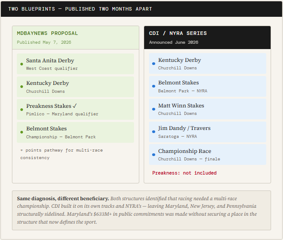Click green bullet beside proposal's Belmont Stakes
283x240 pixels.
[x=22, y=132]
